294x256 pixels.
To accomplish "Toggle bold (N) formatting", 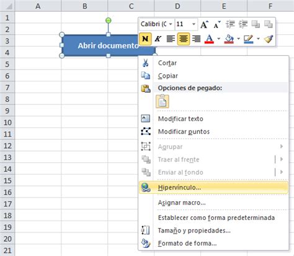I will tap(145, 39).
